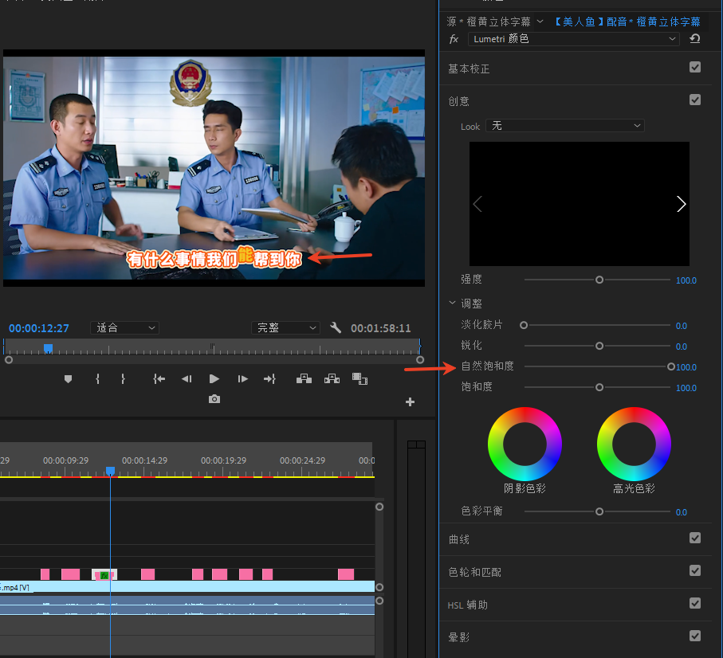Image resolution: width=723 pixels, height=658 pixels.
Task: Toggle the 创意 section checkbox
Action: coord(695,100)
